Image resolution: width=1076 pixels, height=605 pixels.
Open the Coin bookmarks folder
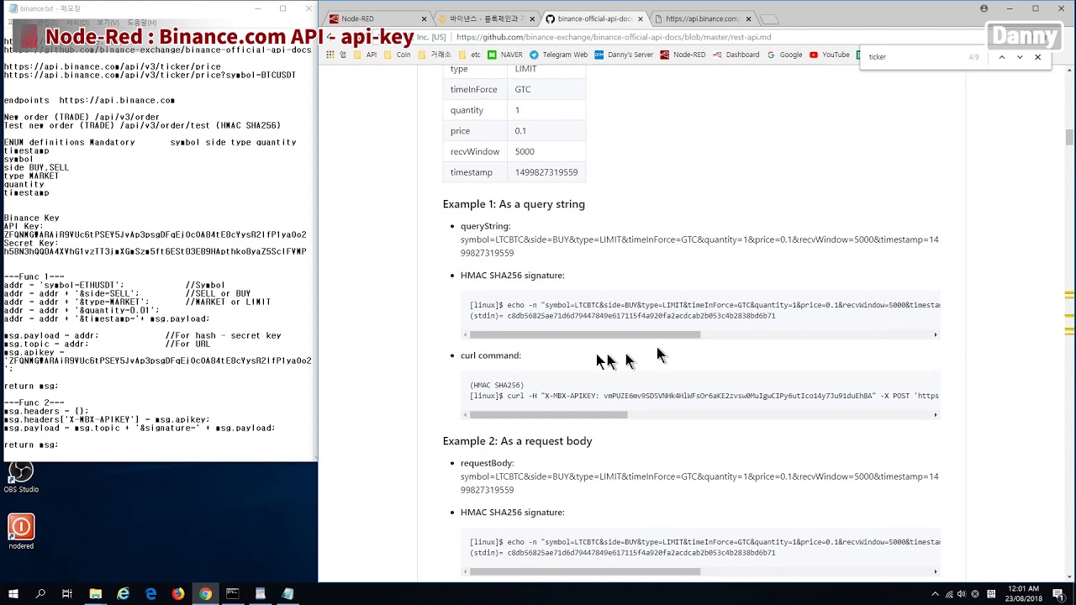(397, 55)
